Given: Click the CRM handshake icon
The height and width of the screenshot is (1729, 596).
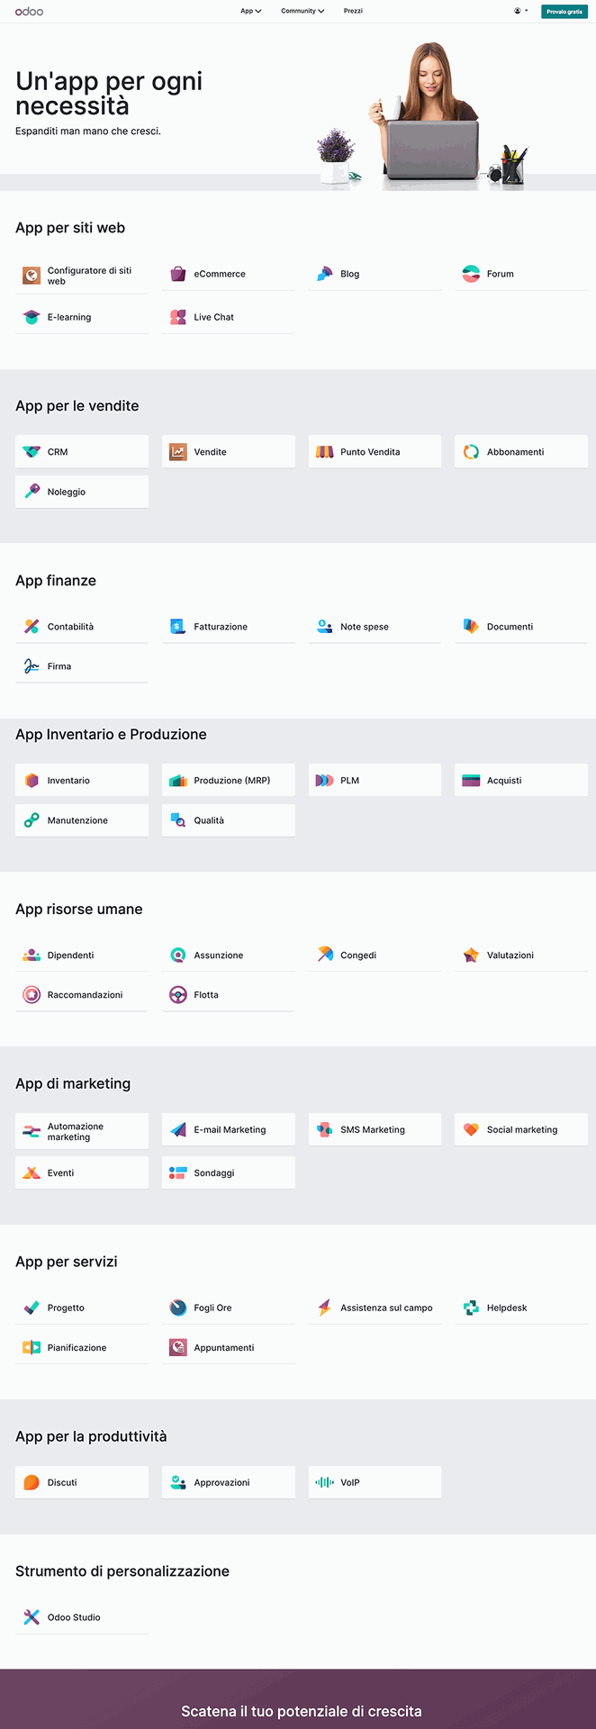Looking at the screenshot, I should click(32, 452).
